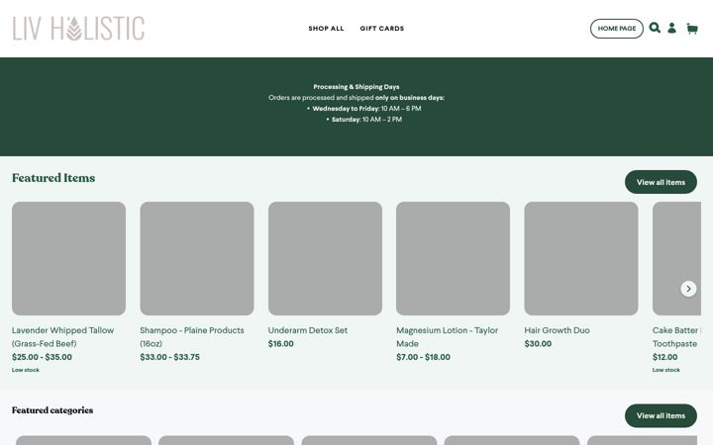Open the user account icon
The height and width of the screenshot is (445, 713).
click(671, 28)
